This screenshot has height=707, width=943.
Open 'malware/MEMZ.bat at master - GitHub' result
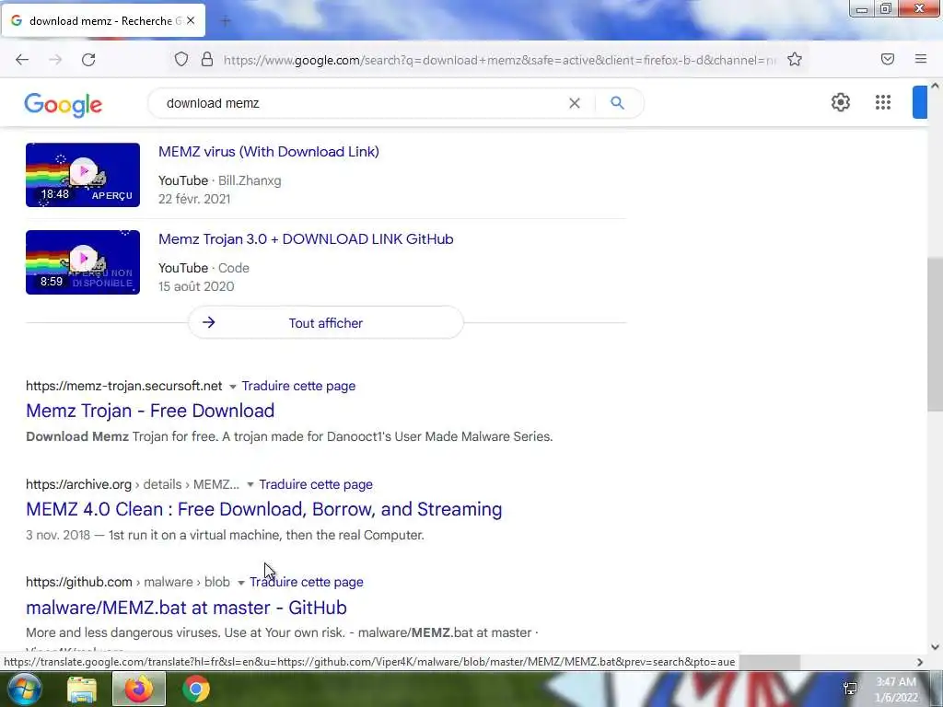(186, 608)
